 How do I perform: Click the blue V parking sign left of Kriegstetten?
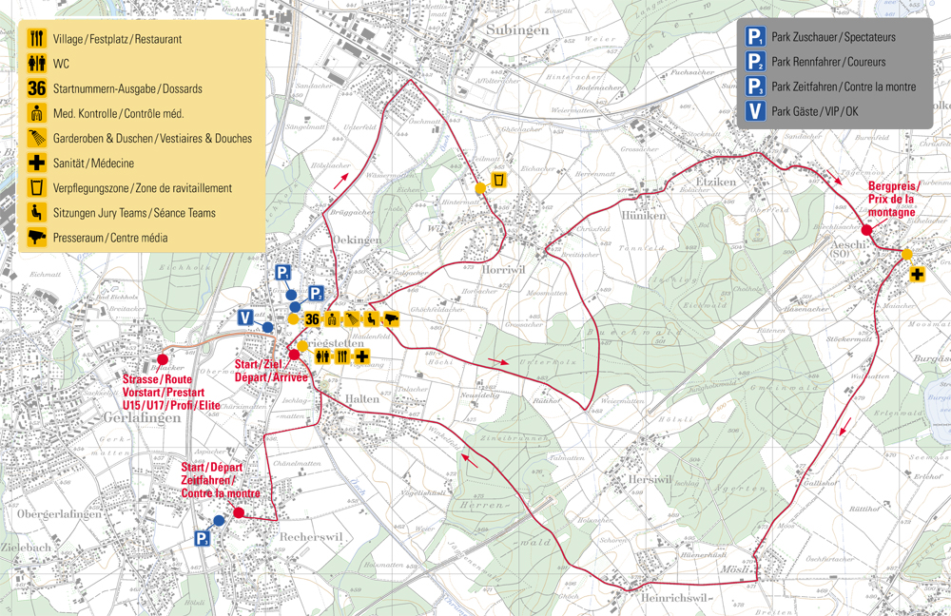coord(245,317)
